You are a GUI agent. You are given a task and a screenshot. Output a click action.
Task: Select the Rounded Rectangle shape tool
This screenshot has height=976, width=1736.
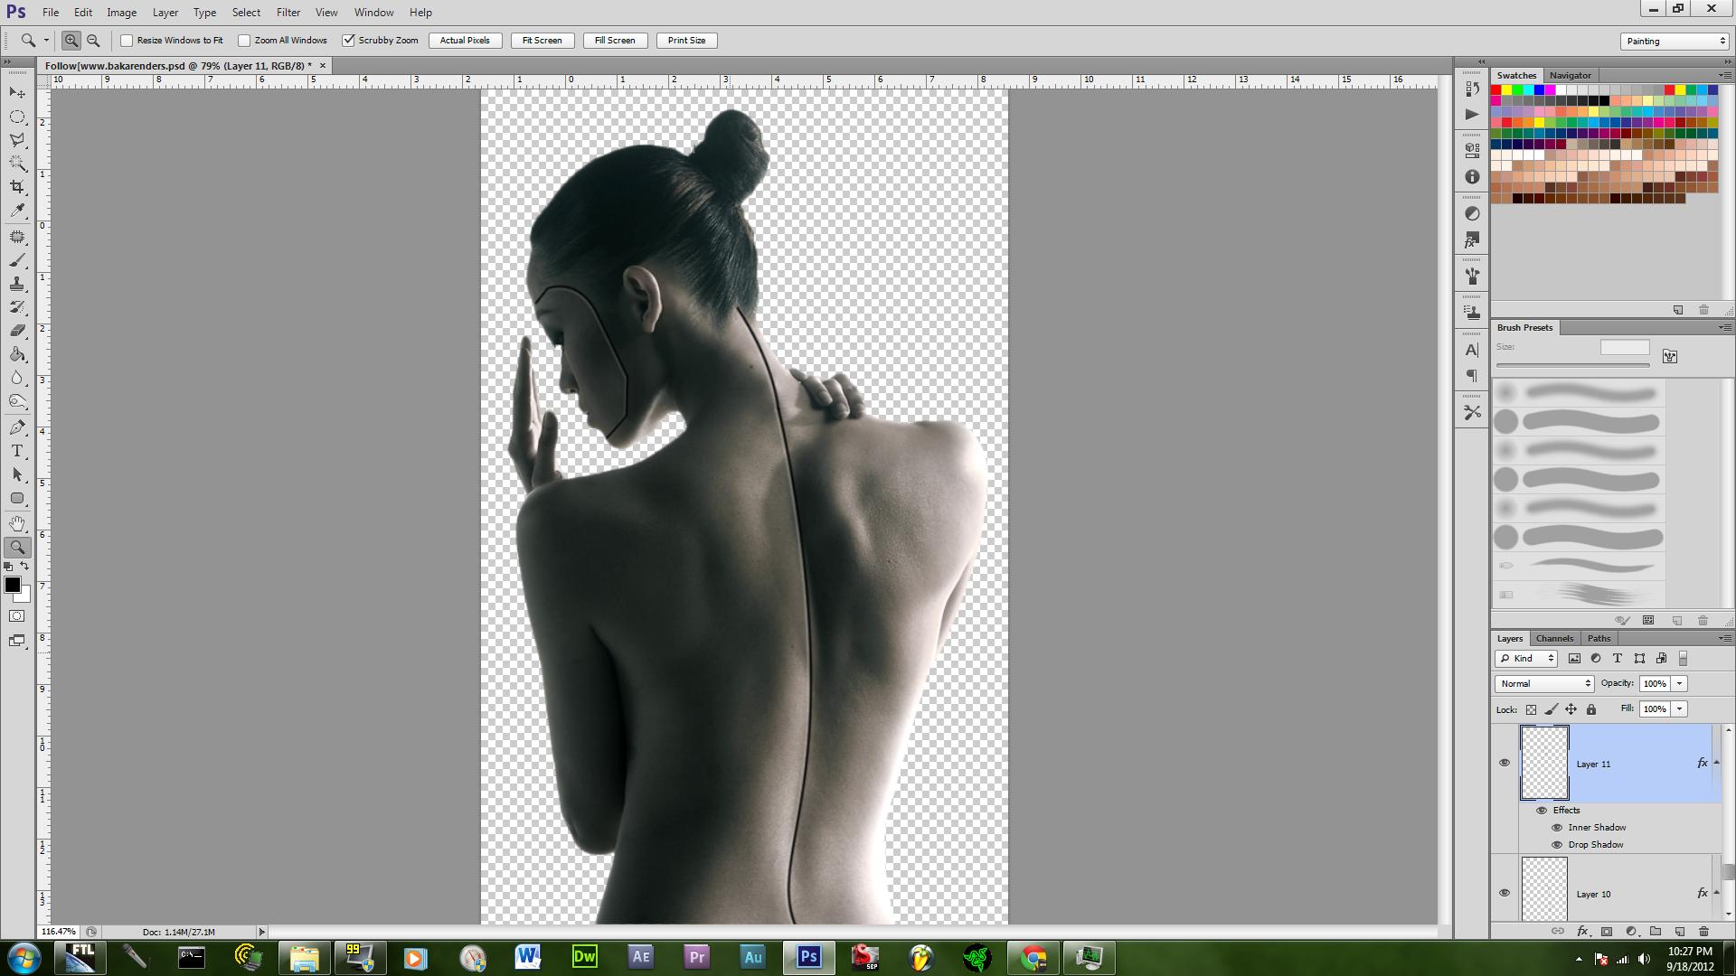pos(17,498)
